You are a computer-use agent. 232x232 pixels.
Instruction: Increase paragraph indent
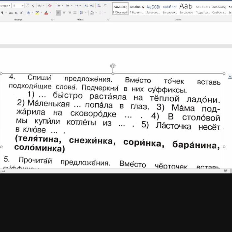[92, 6]
